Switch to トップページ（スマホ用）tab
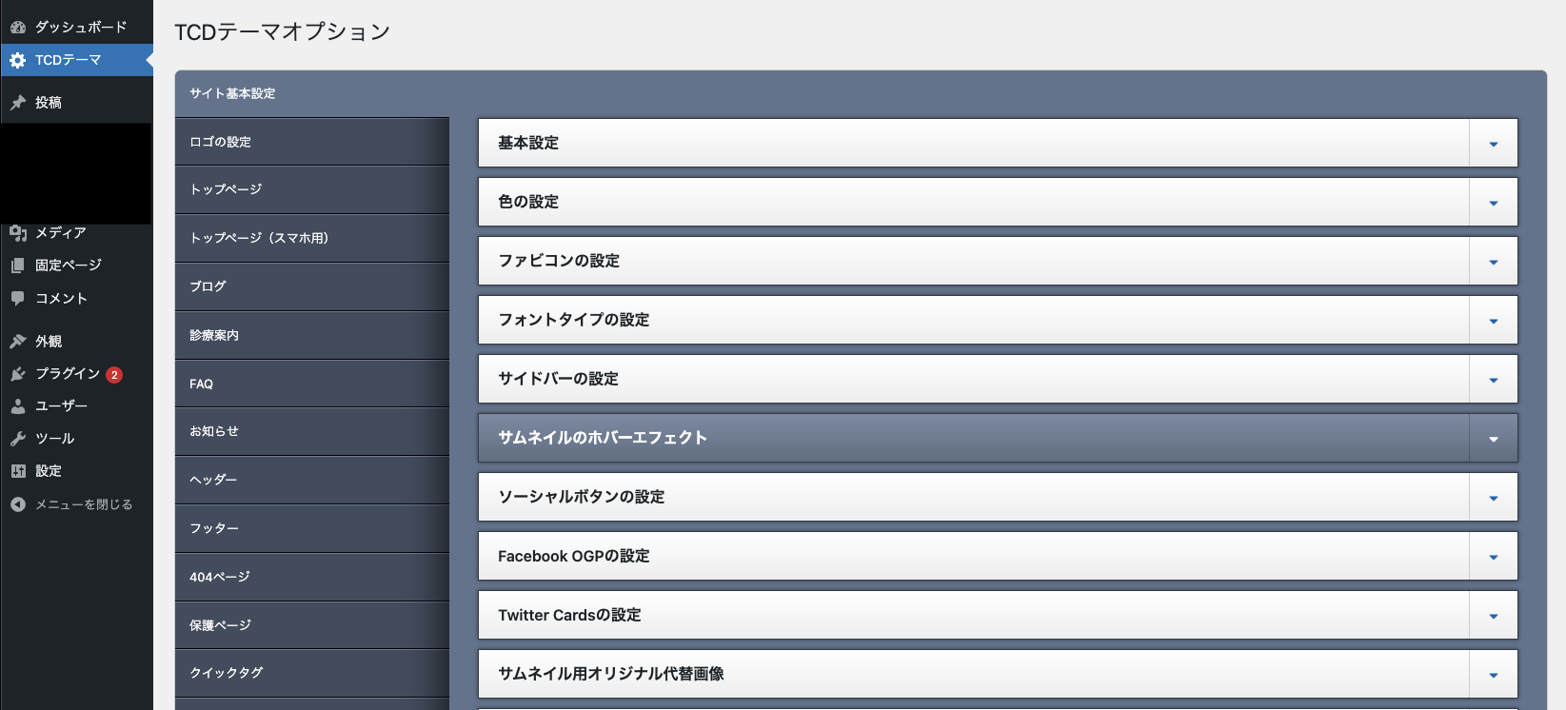The image size is (1566, 710). pos(312,238)
